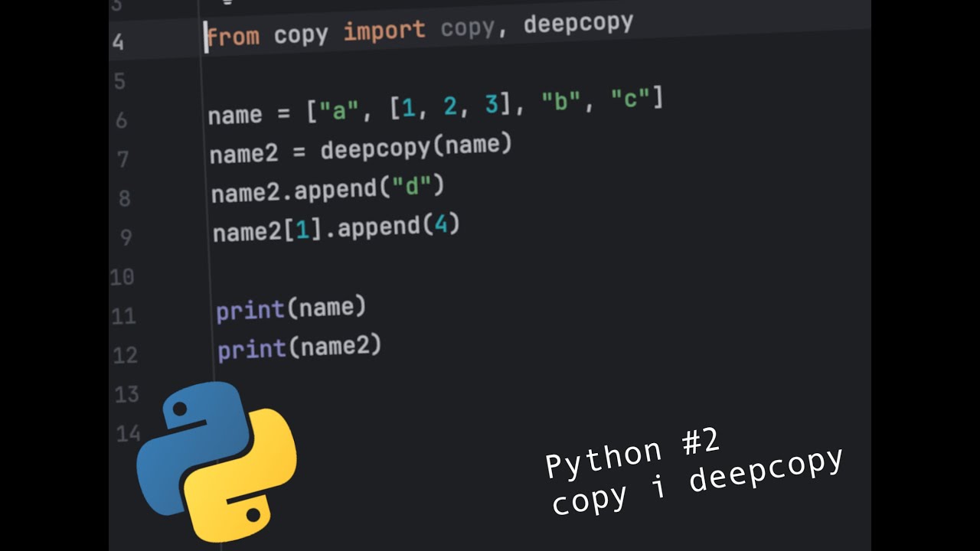Click line number 9 in the gutter
Screen dimensions: 980x551
tap(126, 237)
